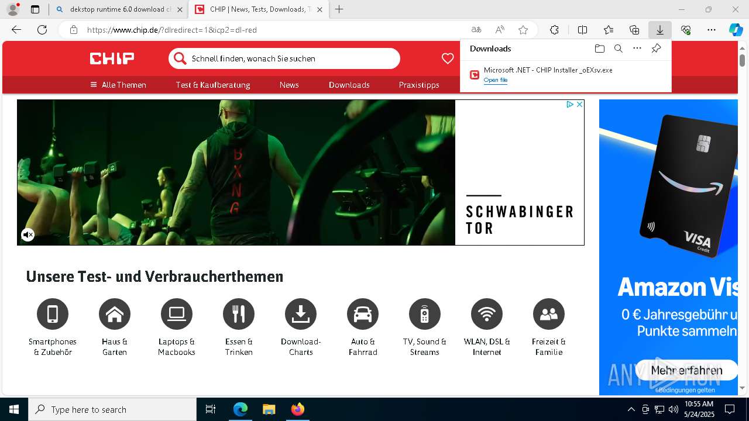Open Task View on taskbar

pyautogui.click(x=211, y=409)
